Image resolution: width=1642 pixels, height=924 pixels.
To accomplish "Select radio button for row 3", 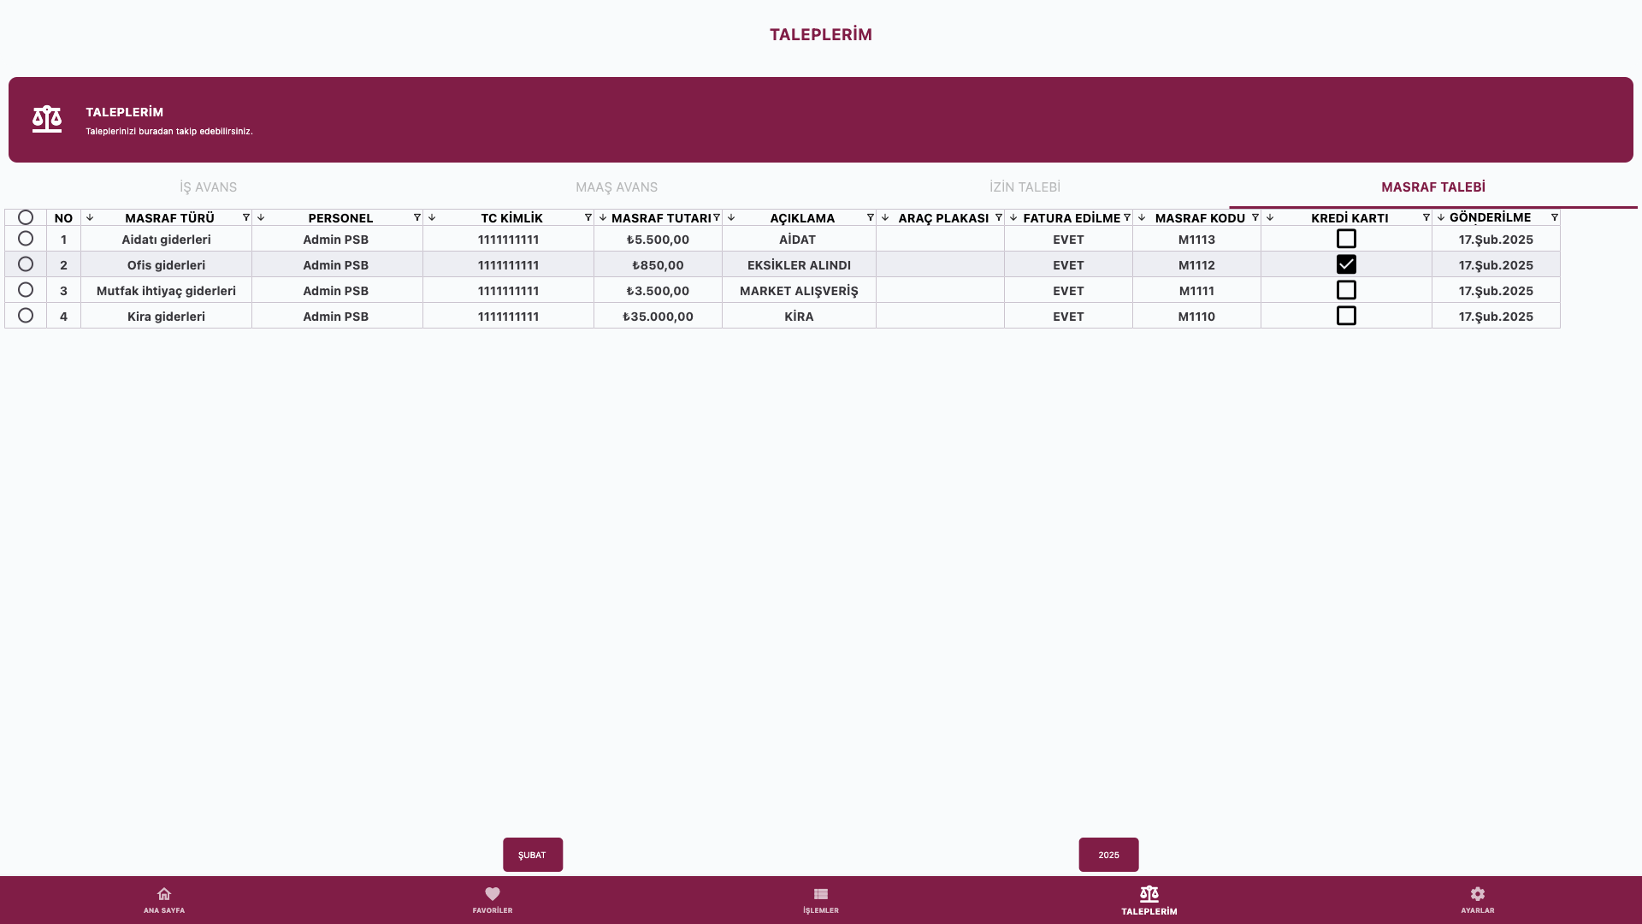I will tap(26, 290).
